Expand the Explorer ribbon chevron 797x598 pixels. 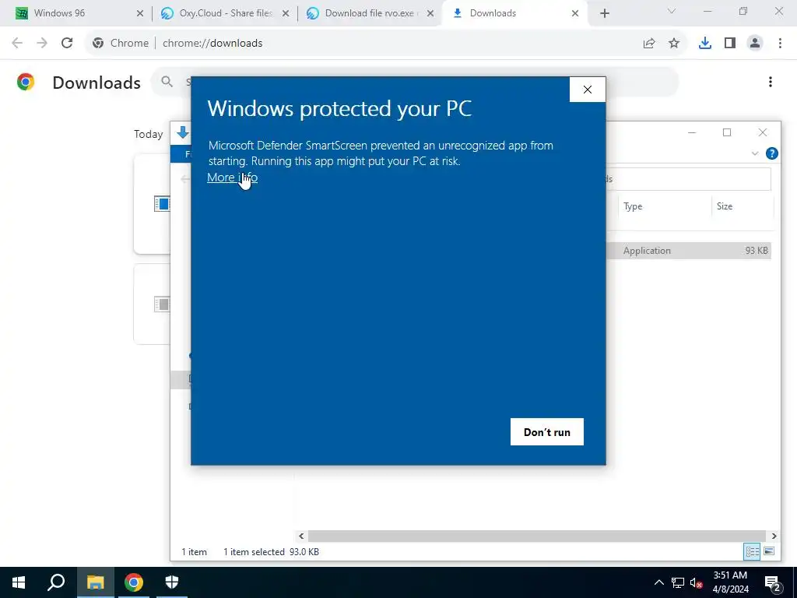tap(755, 153)
